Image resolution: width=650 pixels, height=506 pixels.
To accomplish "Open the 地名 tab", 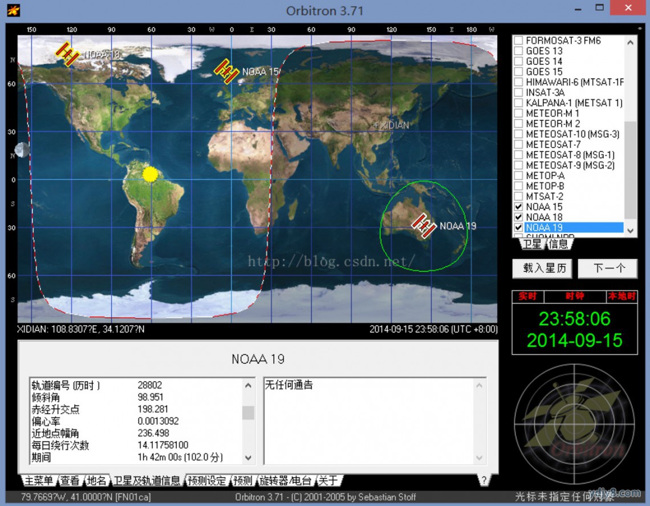I will [96, 481].
